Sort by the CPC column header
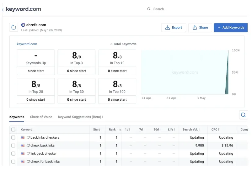This screenshot has width=252, height=170. point(214,130)
